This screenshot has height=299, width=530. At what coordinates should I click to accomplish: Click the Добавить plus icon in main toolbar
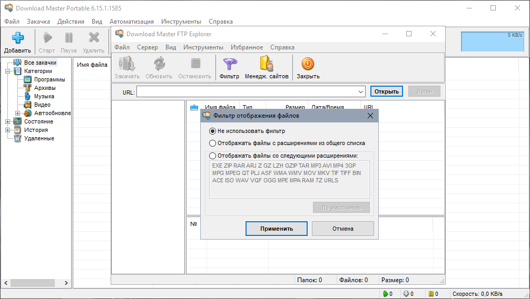(x=17, y=37)
